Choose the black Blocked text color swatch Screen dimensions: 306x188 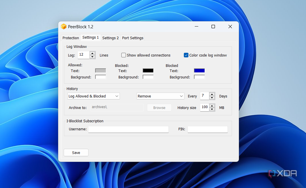148,71
